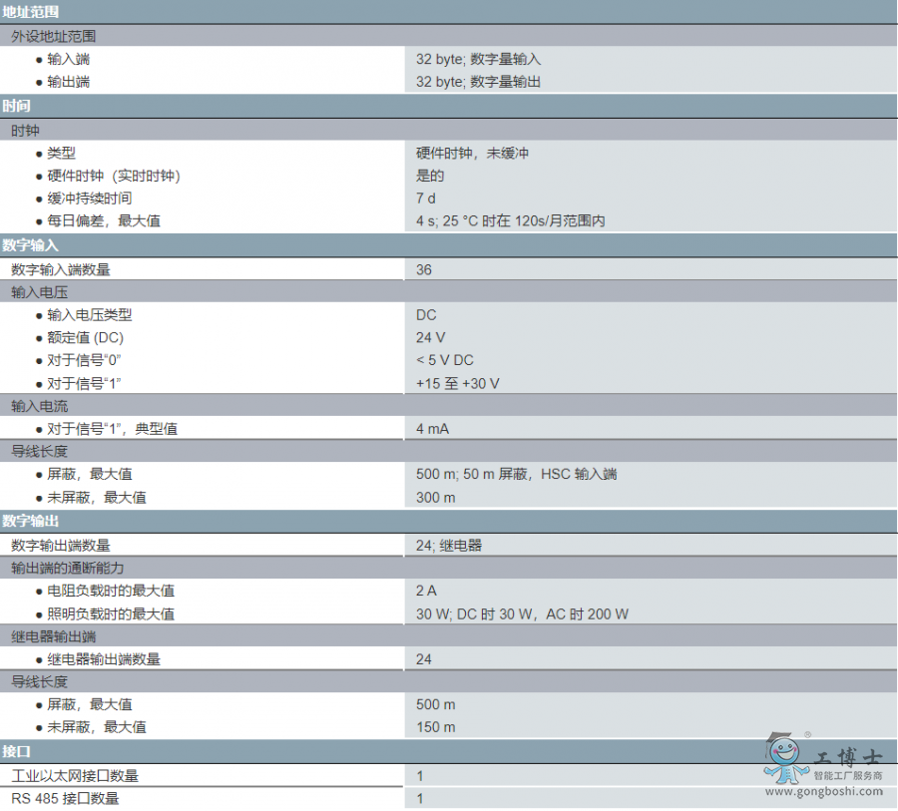
Task: Click the value '是的'
Action: click(x=430, y=176)
